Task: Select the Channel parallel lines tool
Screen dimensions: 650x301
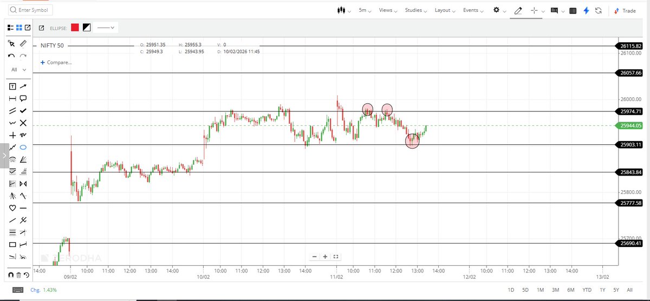Action: [13, 110]
